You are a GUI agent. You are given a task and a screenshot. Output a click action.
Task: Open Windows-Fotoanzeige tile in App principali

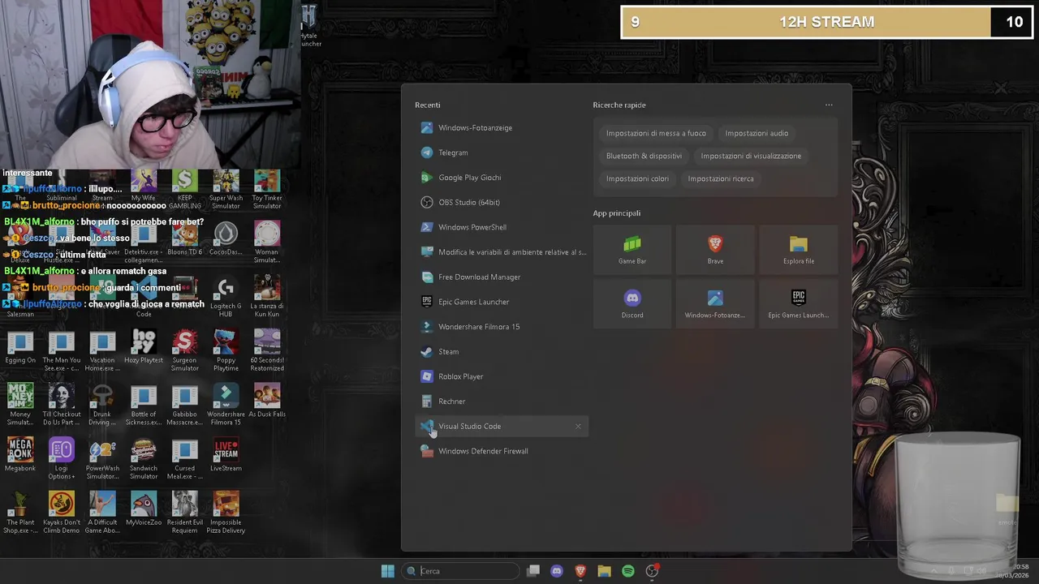(x=715, y=303)
